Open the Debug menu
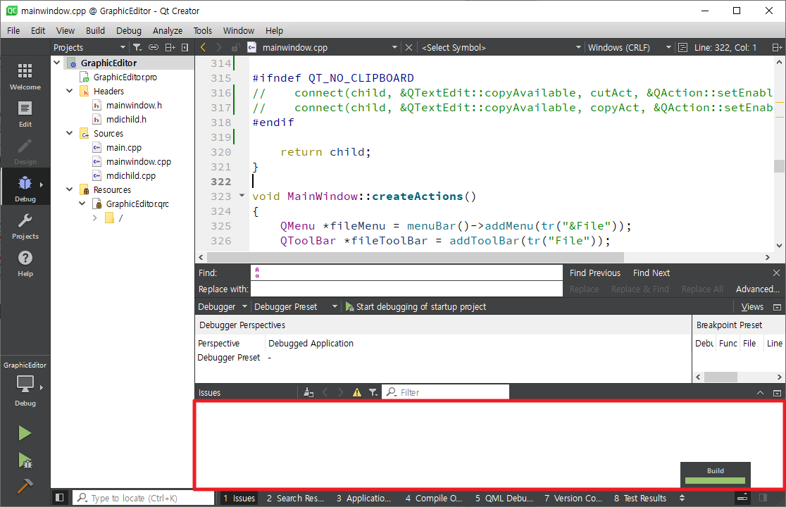This screenshot has height=507, width=786. pos(129,30)
